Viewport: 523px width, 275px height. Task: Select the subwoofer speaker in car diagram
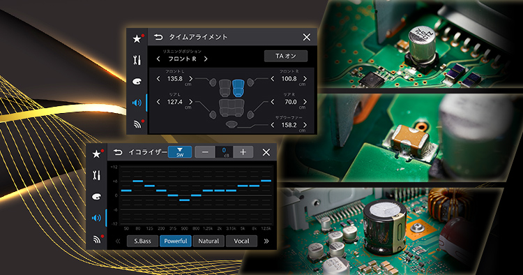tap(232, 124)
